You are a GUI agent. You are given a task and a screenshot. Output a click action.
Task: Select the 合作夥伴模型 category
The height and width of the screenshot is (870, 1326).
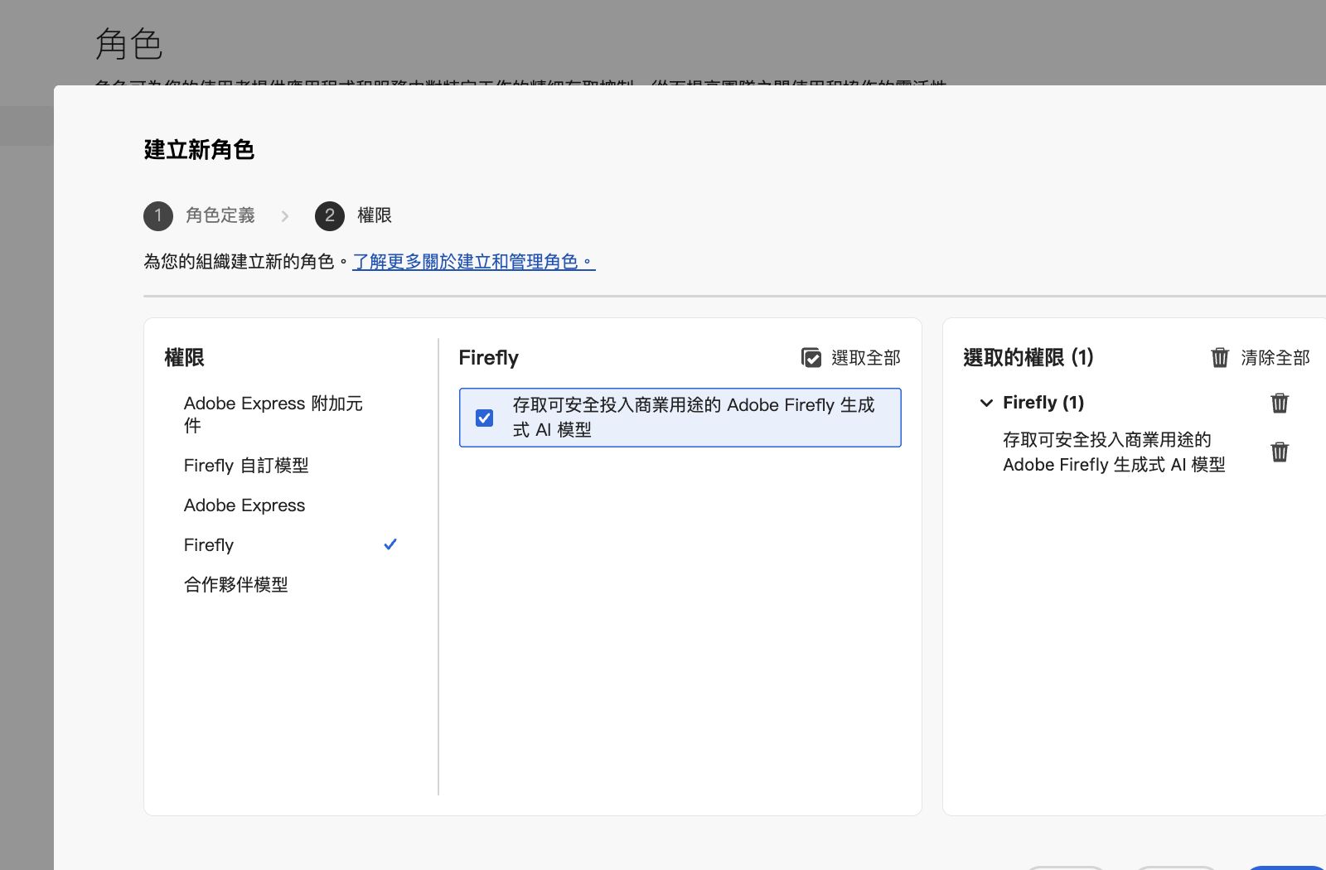235,584
